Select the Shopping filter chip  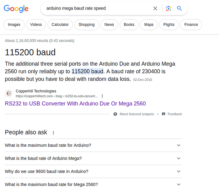pyautogui.click(x=86, y=25)
